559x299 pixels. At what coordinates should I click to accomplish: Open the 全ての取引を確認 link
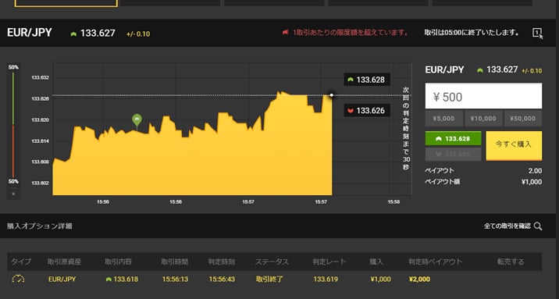click(x=507, y=226)
